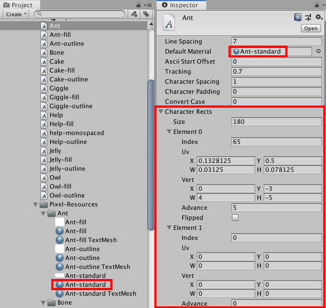Open the Create dropdown menu
Viewport: 326px width, 308px height.
[x=16, y=14]
